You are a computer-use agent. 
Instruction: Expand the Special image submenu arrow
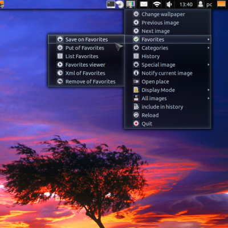209,64
